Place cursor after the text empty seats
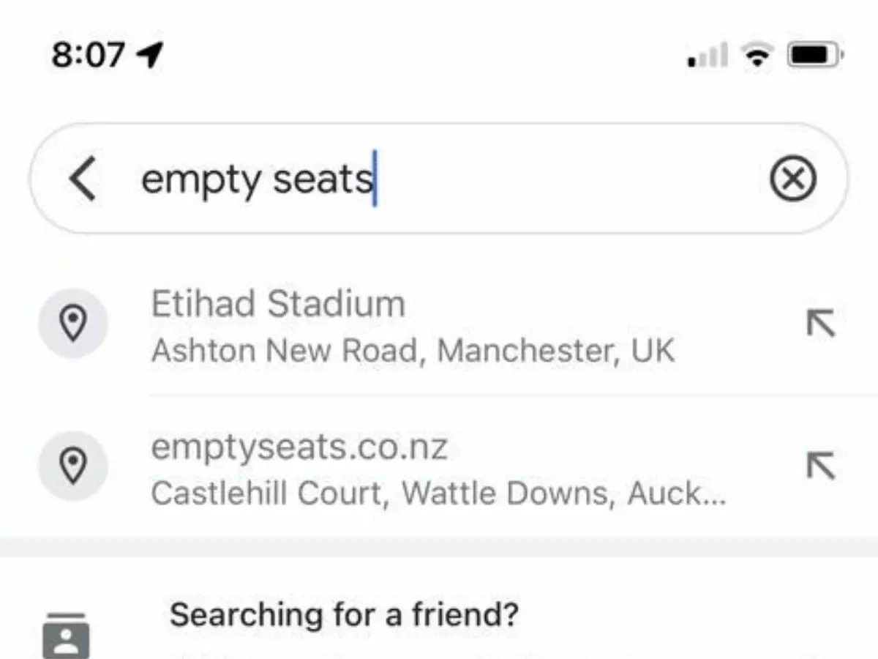878x659 pixels. coord(375,178)
